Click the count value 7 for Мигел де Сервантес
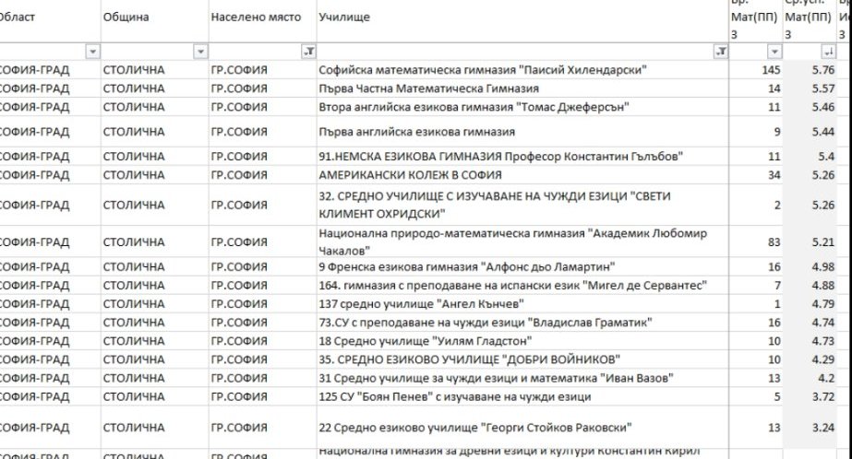852x459 pixels. tap(777, 286)
